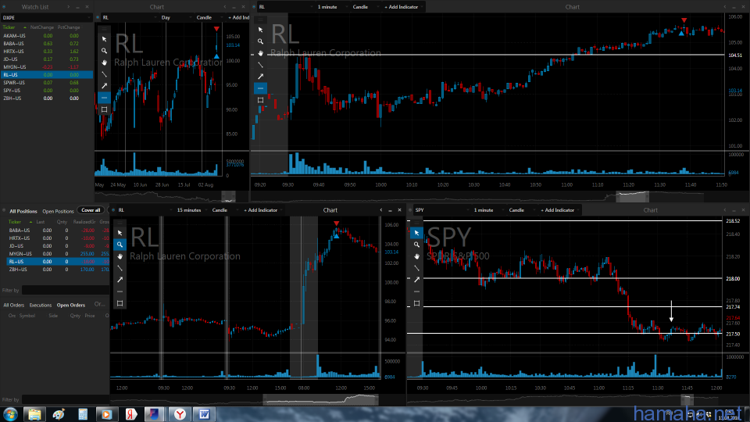Add Indicator to SPY chart

[x=557, y=210]
